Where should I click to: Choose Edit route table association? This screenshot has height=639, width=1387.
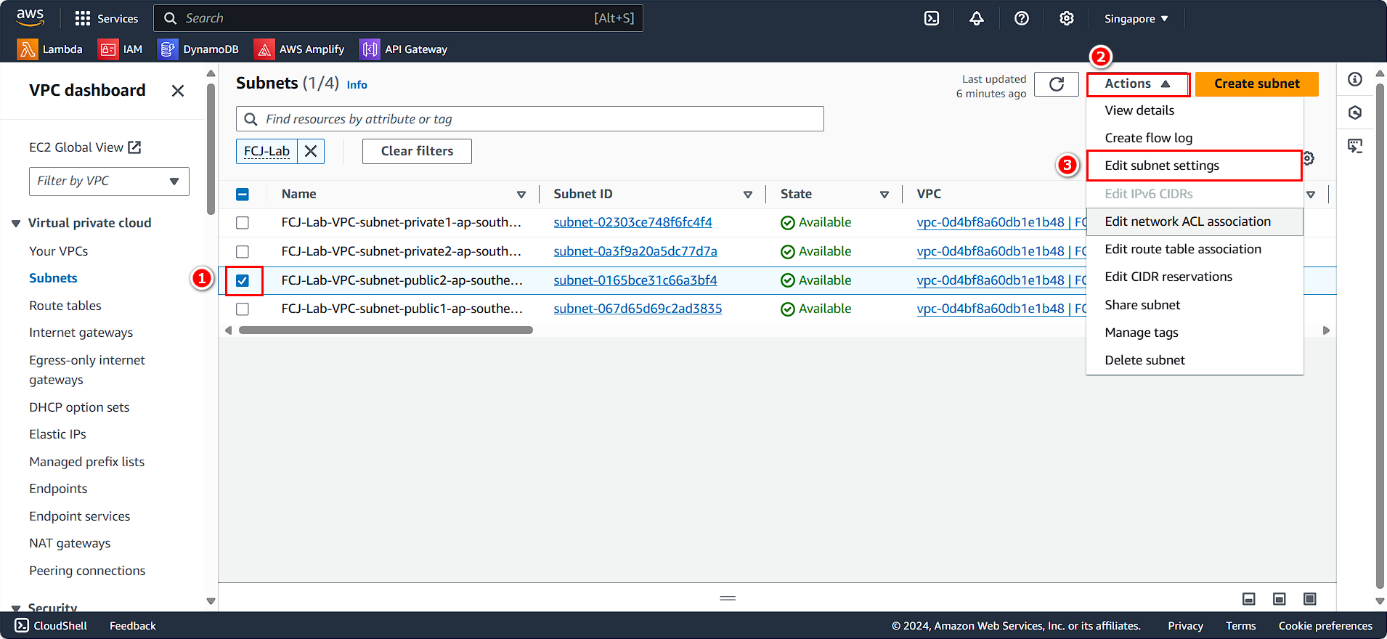pos(1195,249)
